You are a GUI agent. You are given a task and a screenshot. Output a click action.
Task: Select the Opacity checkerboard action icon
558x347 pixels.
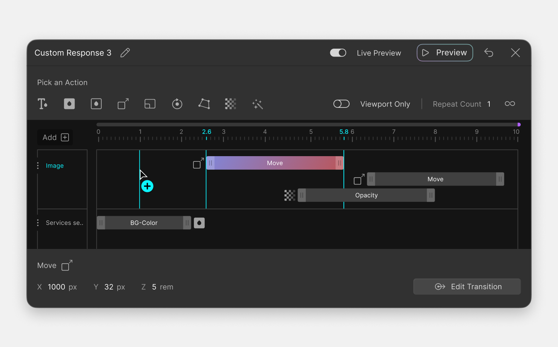click(231, 104)
